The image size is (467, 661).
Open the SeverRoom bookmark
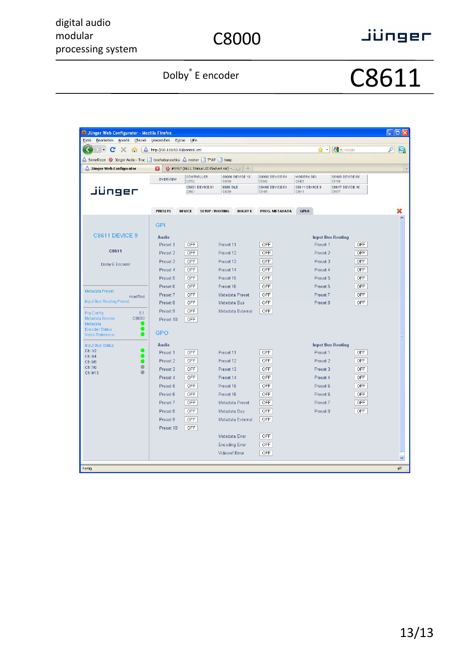point(94,160)
